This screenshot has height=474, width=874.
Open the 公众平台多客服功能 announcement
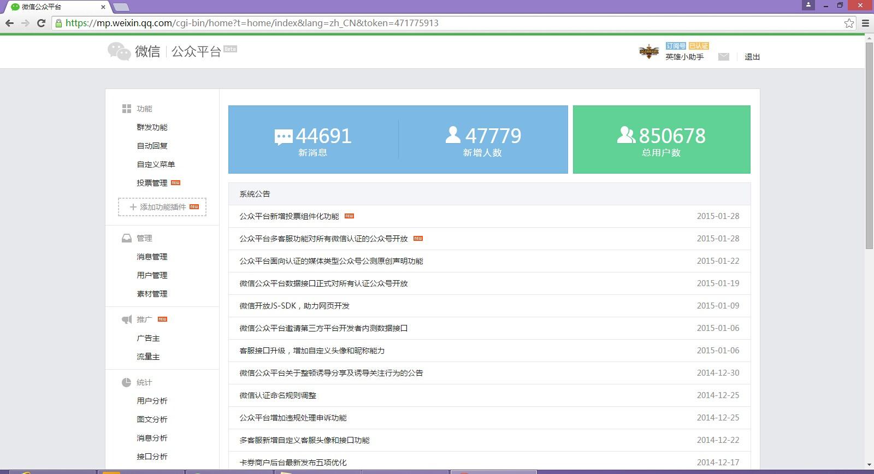(323, 239)
